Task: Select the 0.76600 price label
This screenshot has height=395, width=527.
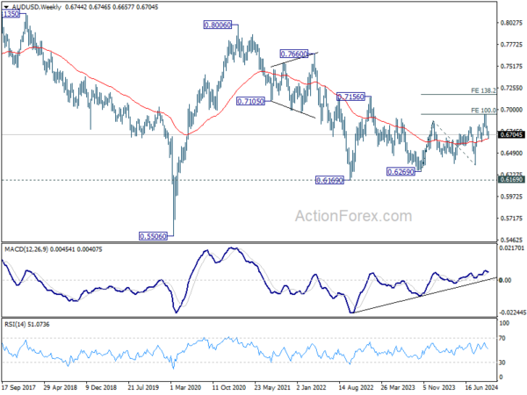Action: [293, 54]
